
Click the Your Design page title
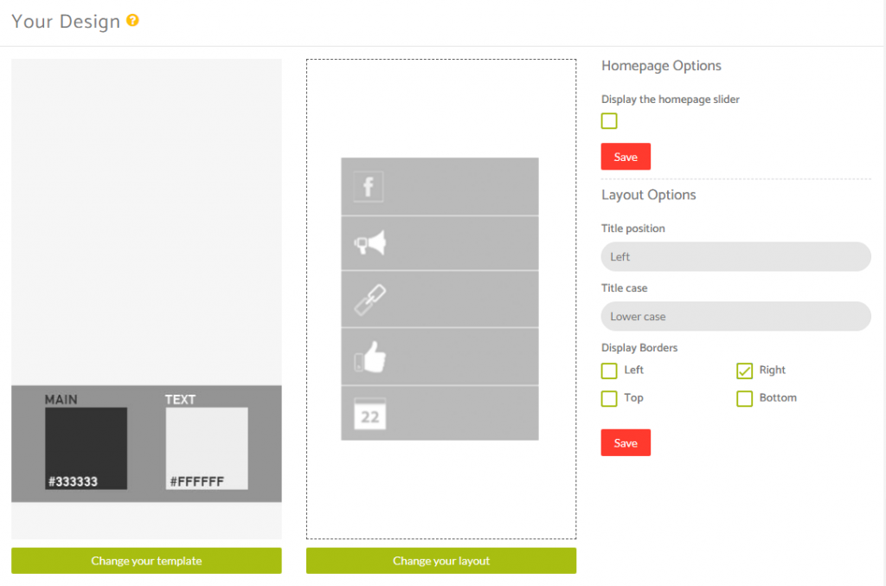[x=66, y=22]
